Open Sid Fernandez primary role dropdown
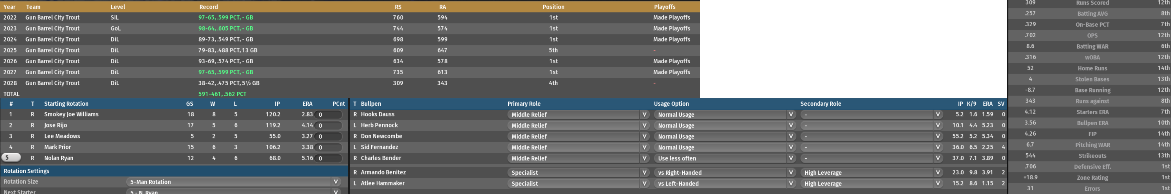 (x=578, y=147)
